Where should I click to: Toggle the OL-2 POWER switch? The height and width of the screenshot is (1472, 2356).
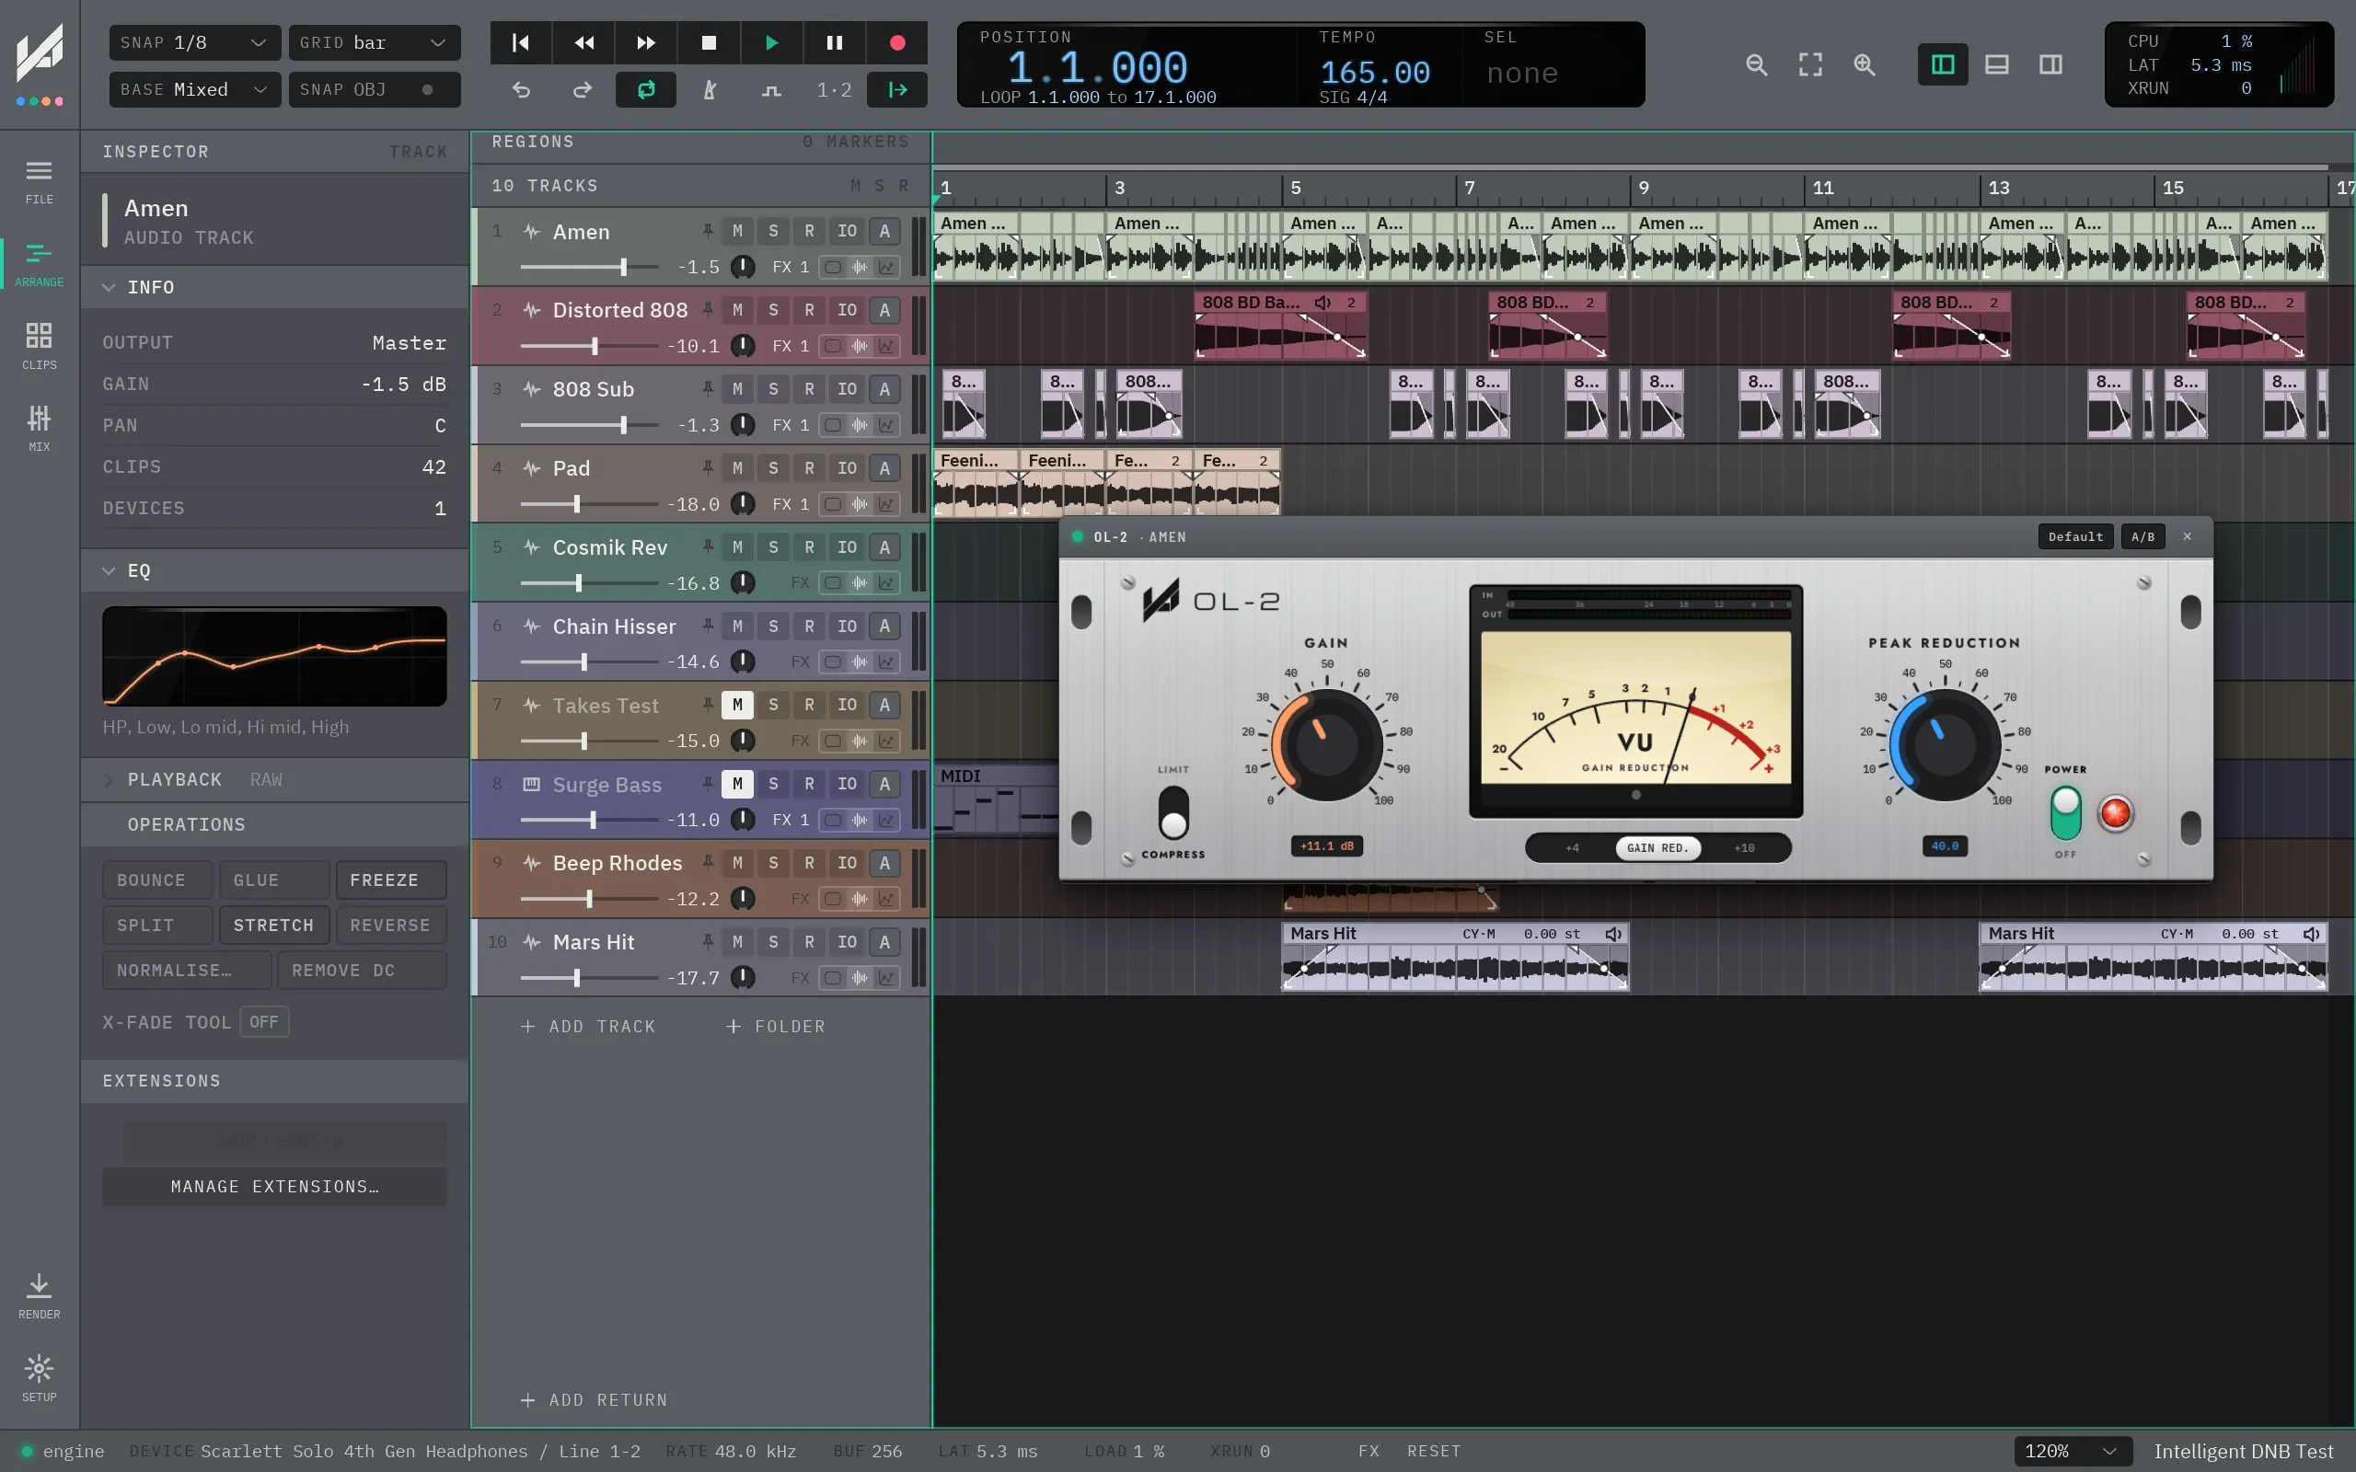click(2065, 813)
